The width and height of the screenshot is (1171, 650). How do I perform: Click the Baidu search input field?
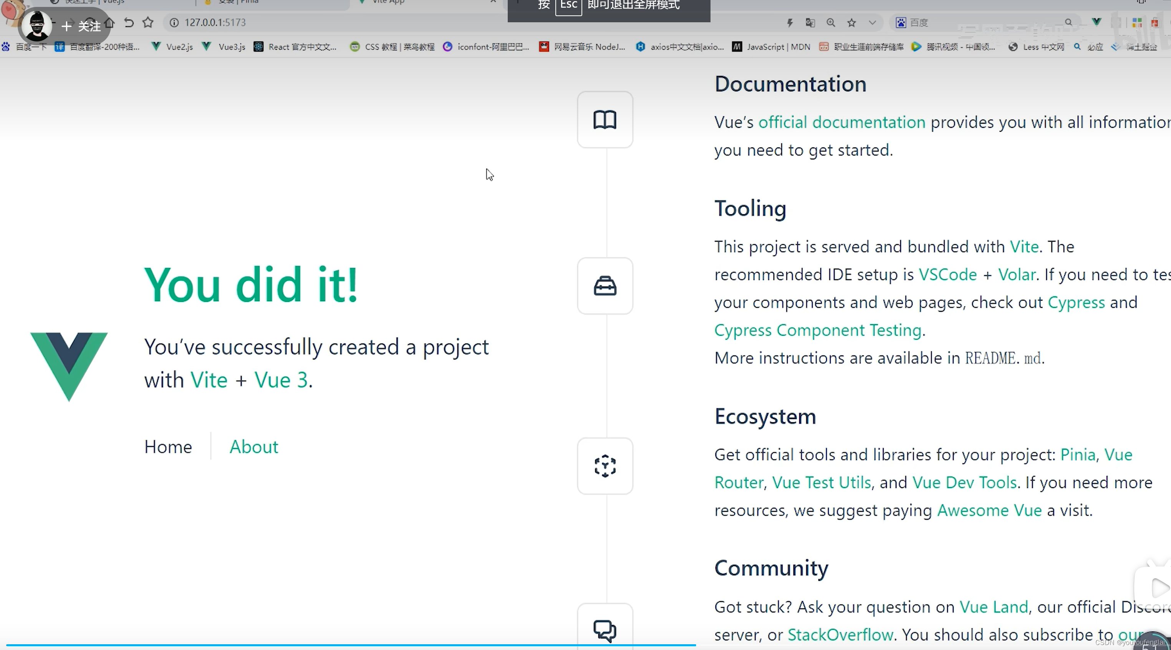[984, 22]
